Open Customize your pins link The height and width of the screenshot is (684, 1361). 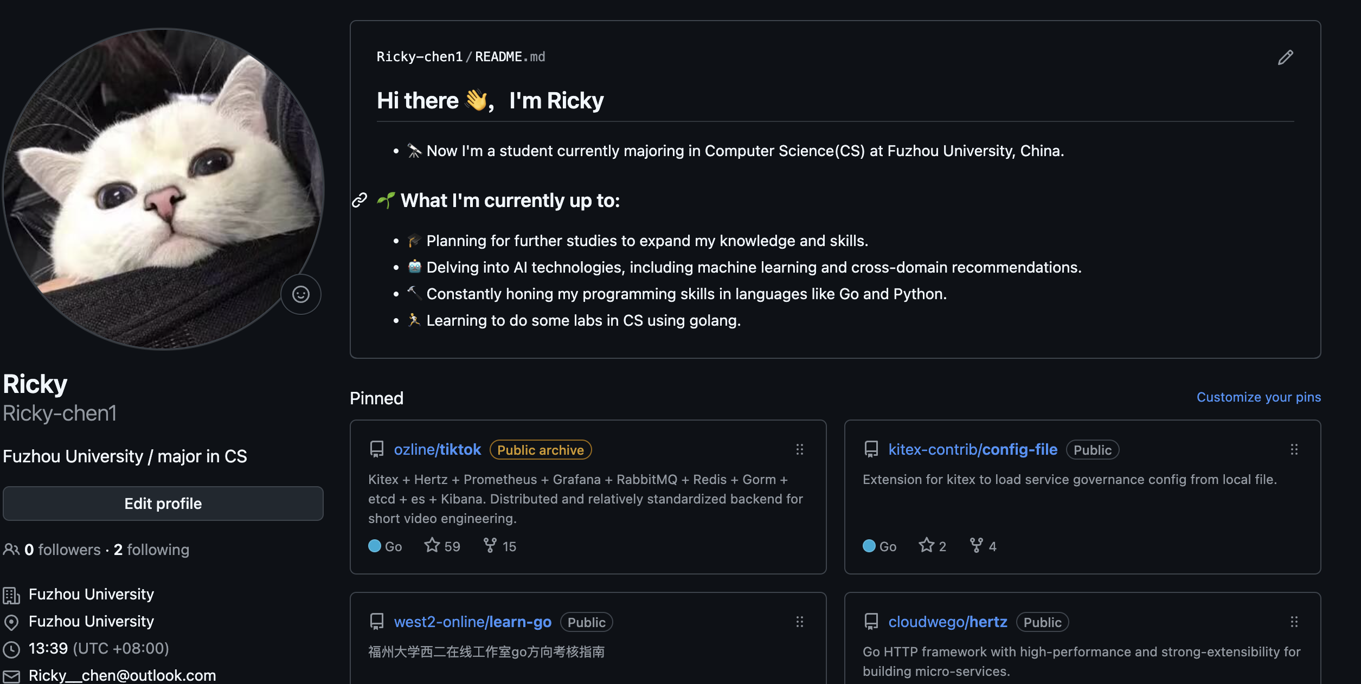1259,397
